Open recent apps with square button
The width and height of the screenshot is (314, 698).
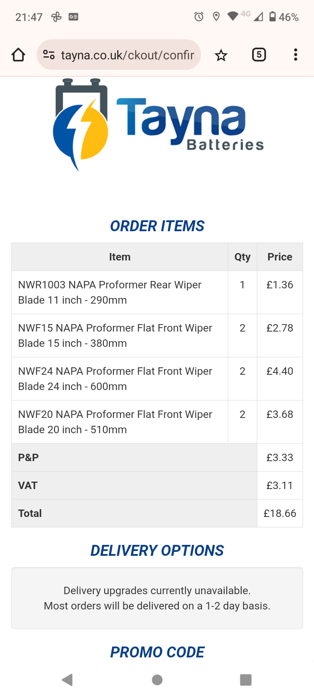(x=246, y=680)
